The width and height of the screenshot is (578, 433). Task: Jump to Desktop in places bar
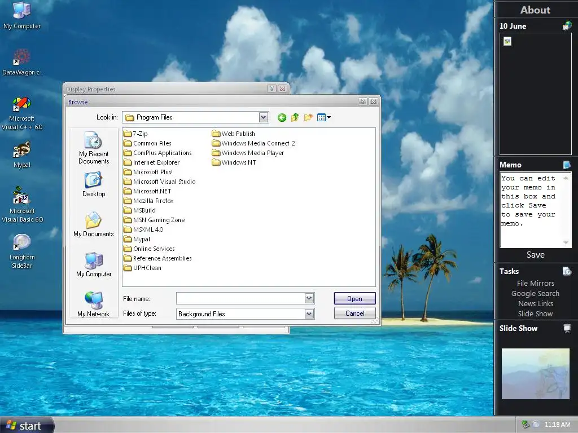tap(94, 185)
